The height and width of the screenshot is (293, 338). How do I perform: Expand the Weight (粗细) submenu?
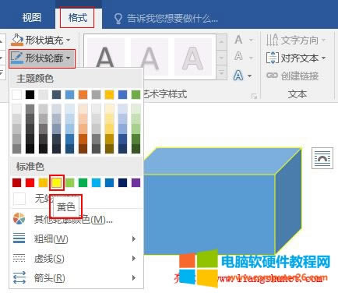[x=134, y=238]
